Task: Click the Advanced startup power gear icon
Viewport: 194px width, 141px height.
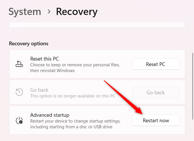Action: pos(19,120)
